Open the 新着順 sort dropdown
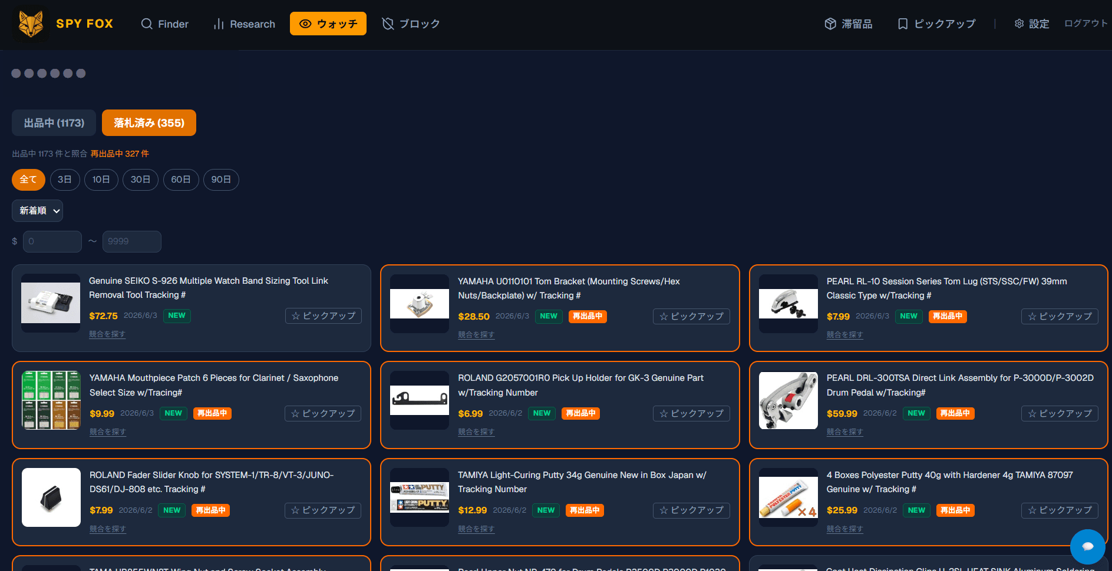Screen dimensions: 1112x571 coord(38,211)
